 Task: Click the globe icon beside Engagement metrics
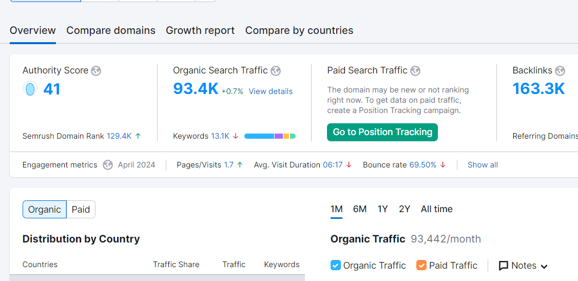tap(108, 165)
